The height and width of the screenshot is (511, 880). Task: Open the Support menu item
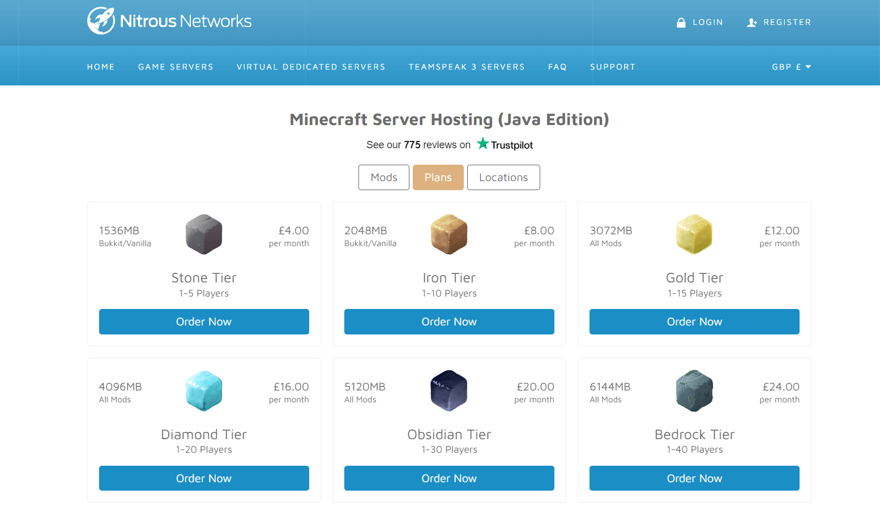point(613,67)
